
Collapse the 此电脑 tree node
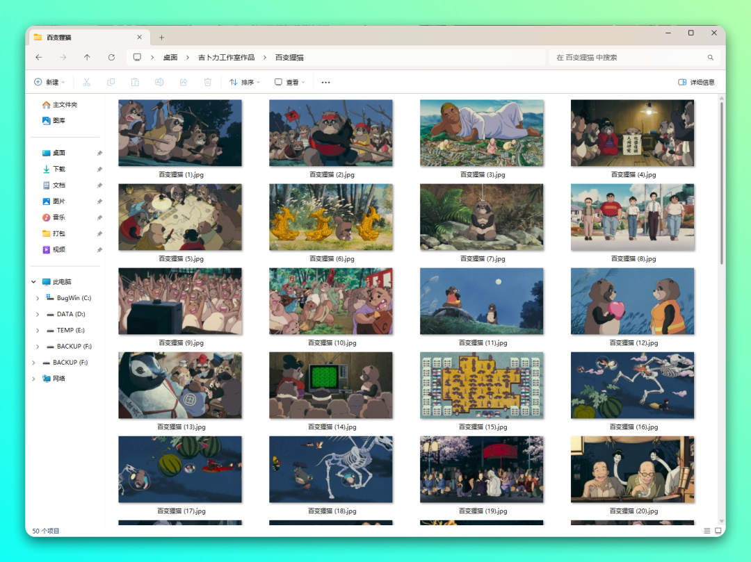[x=33, y=282]
